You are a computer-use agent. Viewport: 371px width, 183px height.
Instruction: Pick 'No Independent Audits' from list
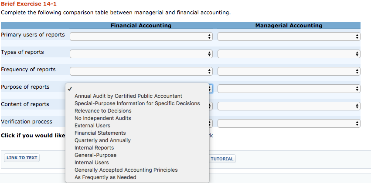102,118
